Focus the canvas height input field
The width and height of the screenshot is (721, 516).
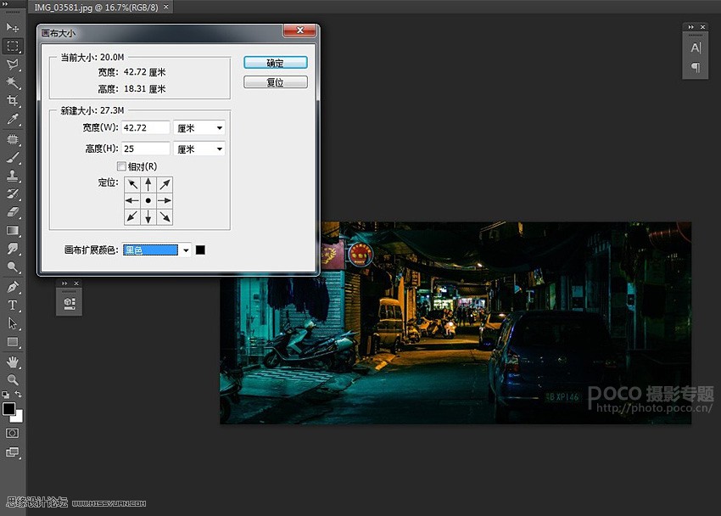coord(146,149)
